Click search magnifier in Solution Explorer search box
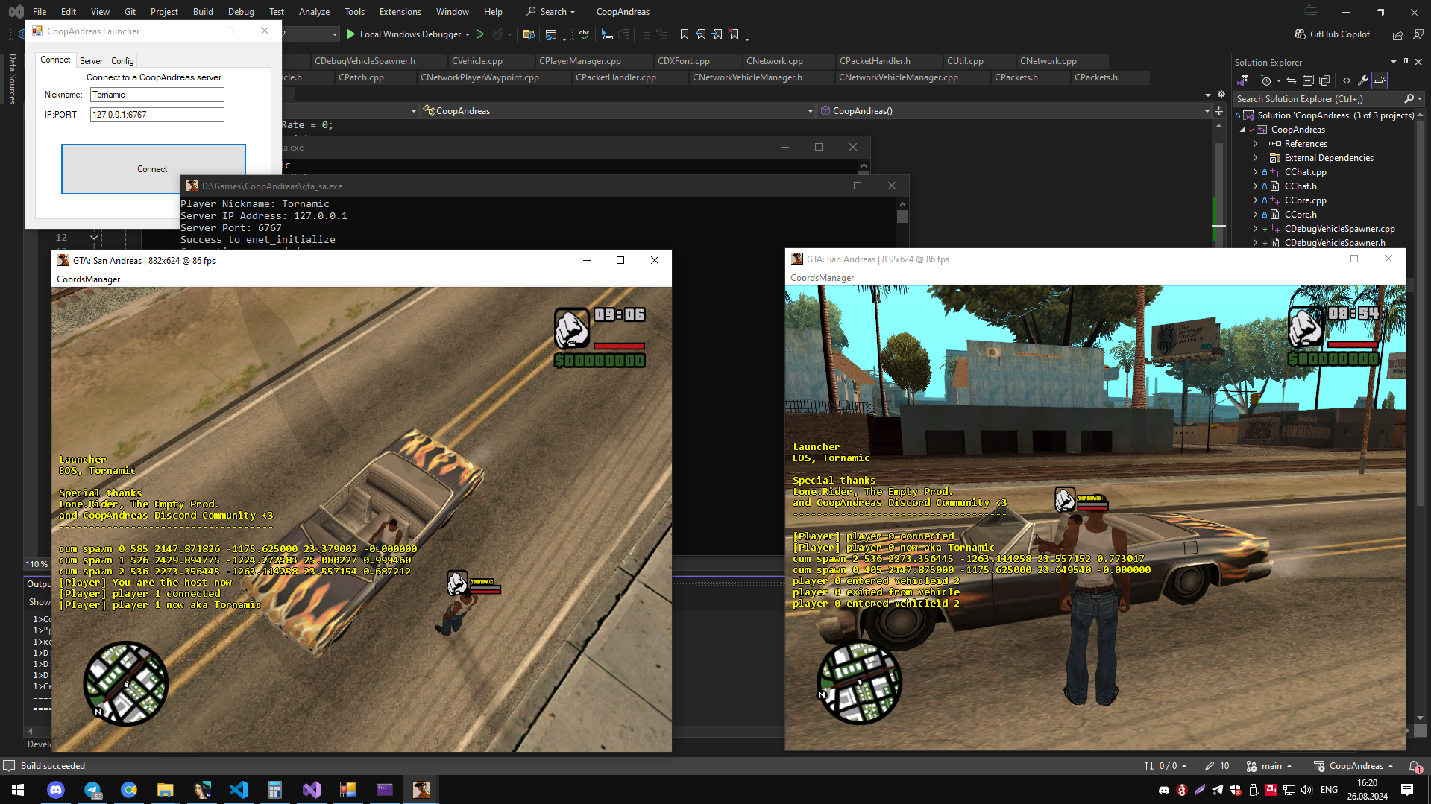The height and width of the screenshot is (804, 1431). coord(1409,98)
